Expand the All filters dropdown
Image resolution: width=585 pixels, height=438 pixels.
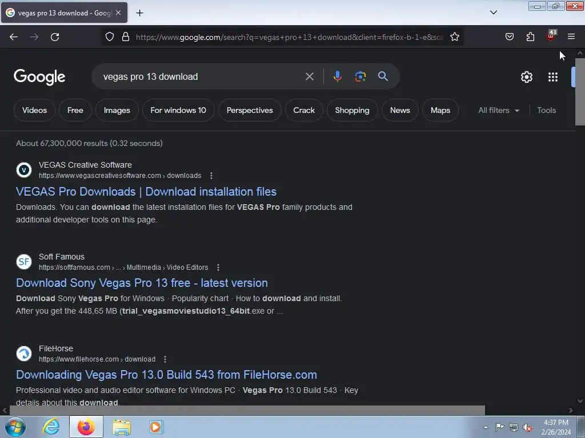pos(498,110)
